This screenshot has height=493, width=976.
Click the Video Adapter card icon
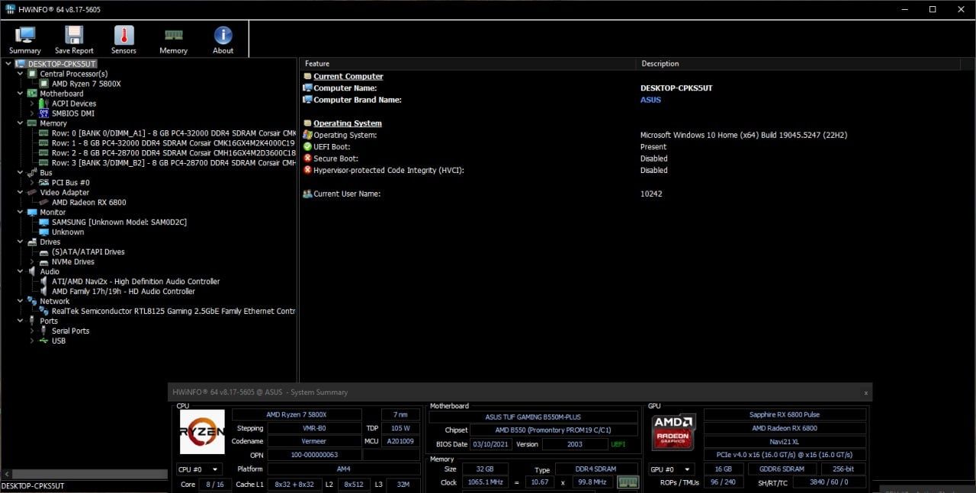tap(32, 193)
